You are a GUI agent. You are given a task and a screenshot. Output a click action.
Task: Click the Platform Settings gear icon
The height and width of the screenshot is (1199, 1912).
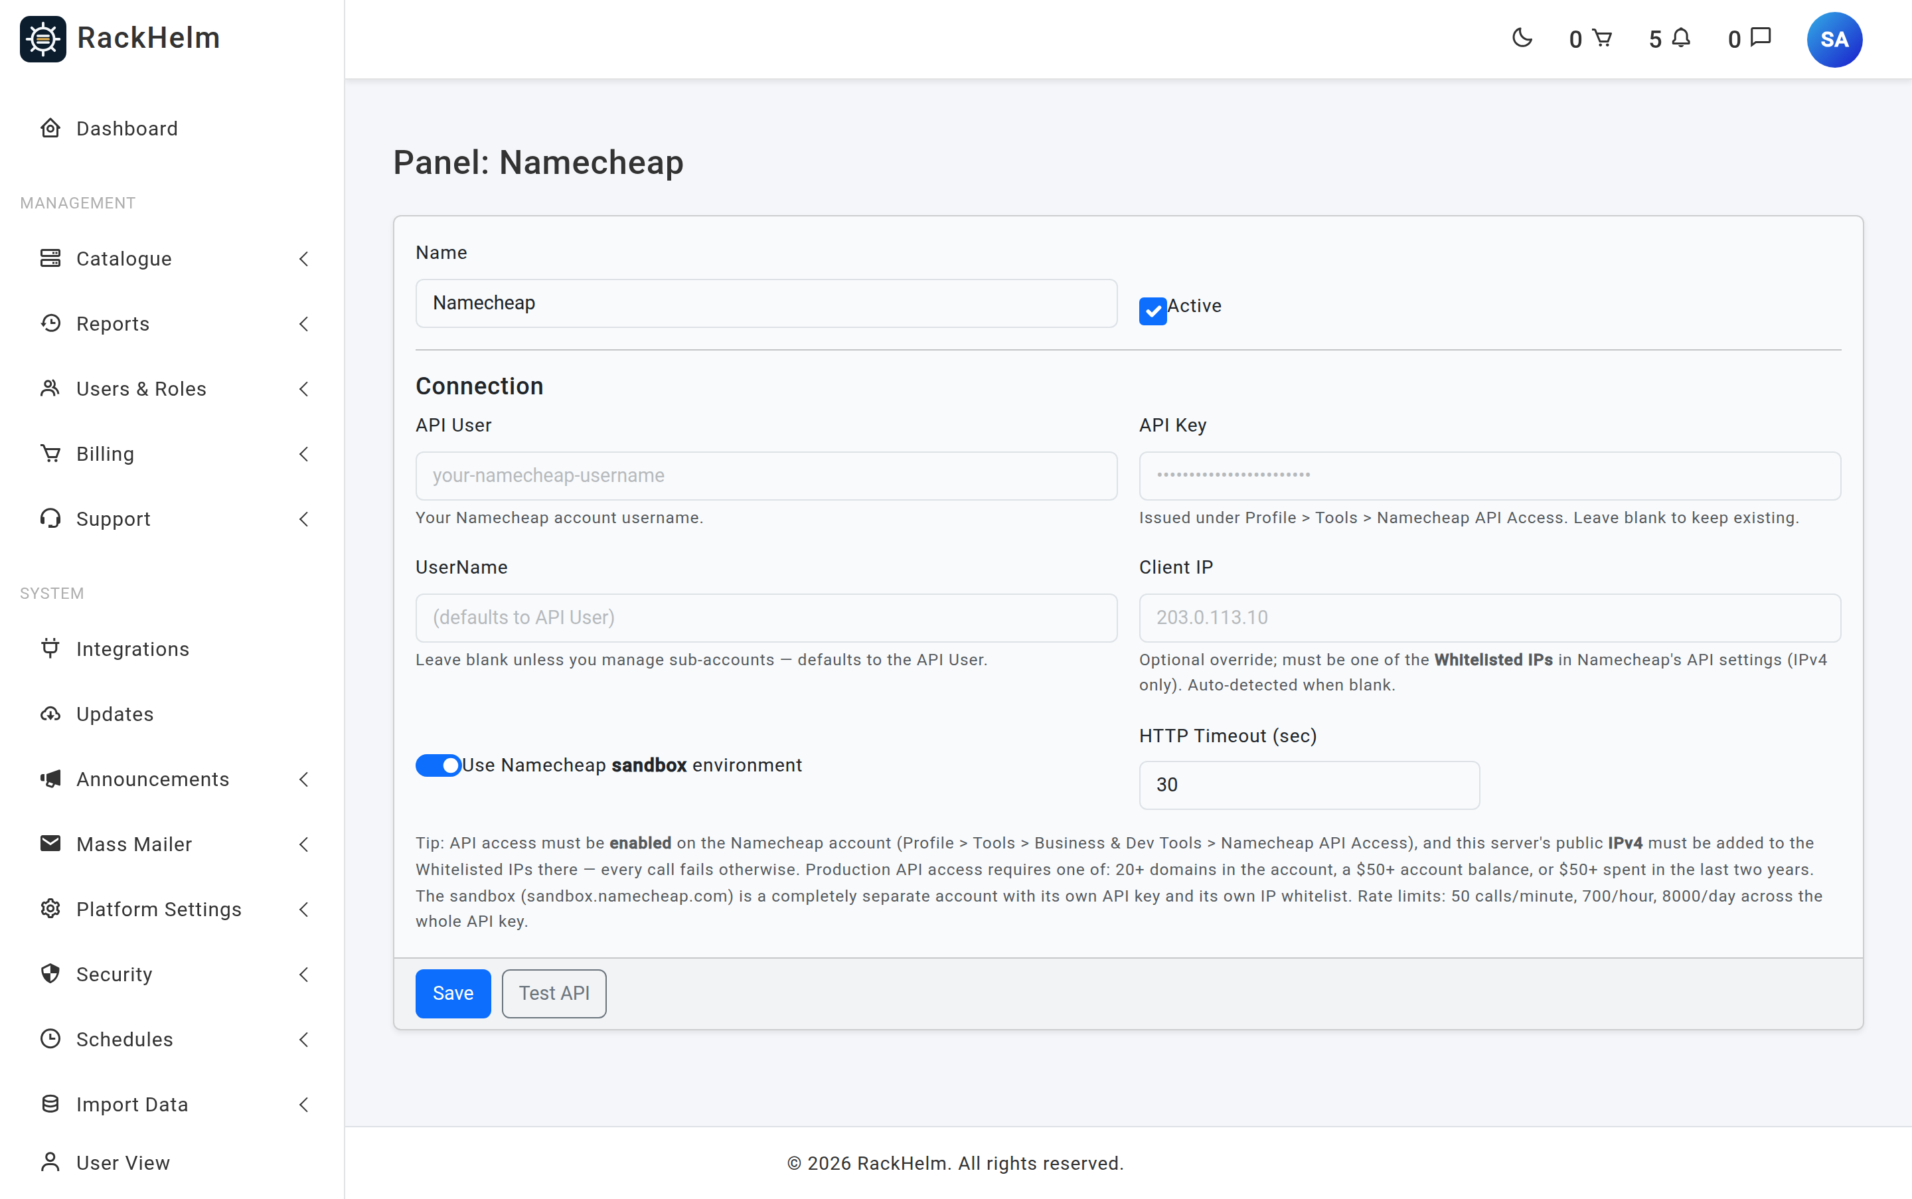point(50,909)
